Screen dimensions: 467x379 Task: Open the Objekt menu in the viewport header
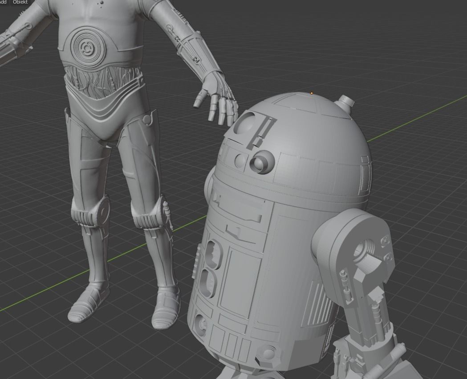(x=20, y=2)
